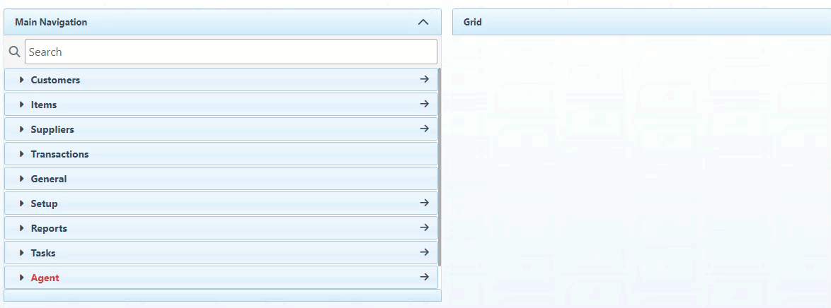Click the arrow icon on Items row
This screenshot has height=308, width=831.
click(424, 105)
